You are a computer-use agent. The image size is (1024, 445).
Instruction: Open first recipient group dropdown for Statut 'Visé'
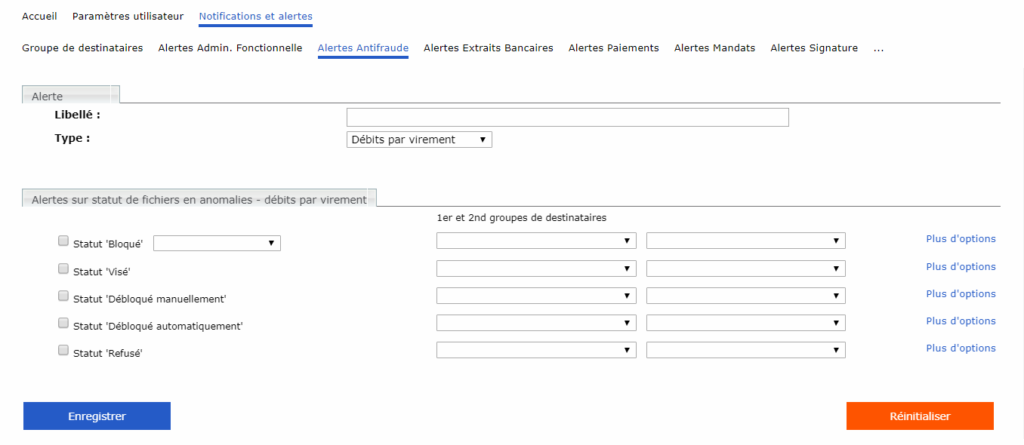[x=536, y=269]
